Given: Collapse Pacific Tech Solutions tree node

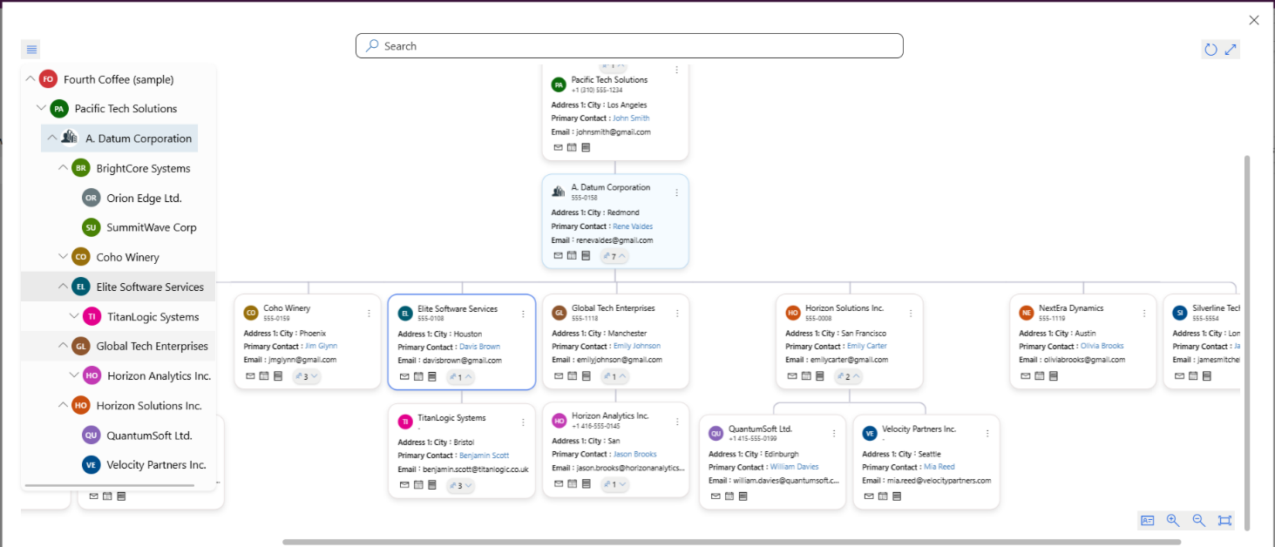Looking at the screenshot, I should (41, 108).
